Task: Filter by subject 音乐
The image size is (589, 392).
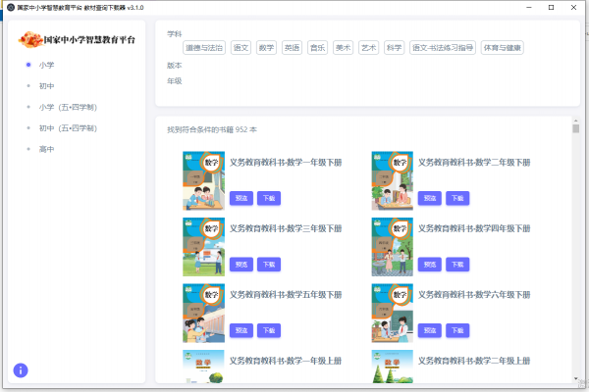Action: [x=317, y=48]
